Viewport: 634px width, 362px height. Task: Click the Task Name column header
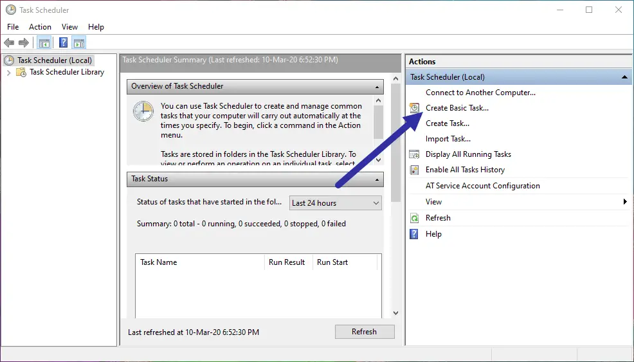pyautogui.click(x=200, y=262)
